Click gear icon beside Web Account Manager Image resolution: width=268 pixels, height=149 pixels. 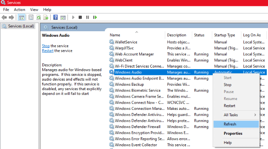pyautogui.click(x=111, y=54)
